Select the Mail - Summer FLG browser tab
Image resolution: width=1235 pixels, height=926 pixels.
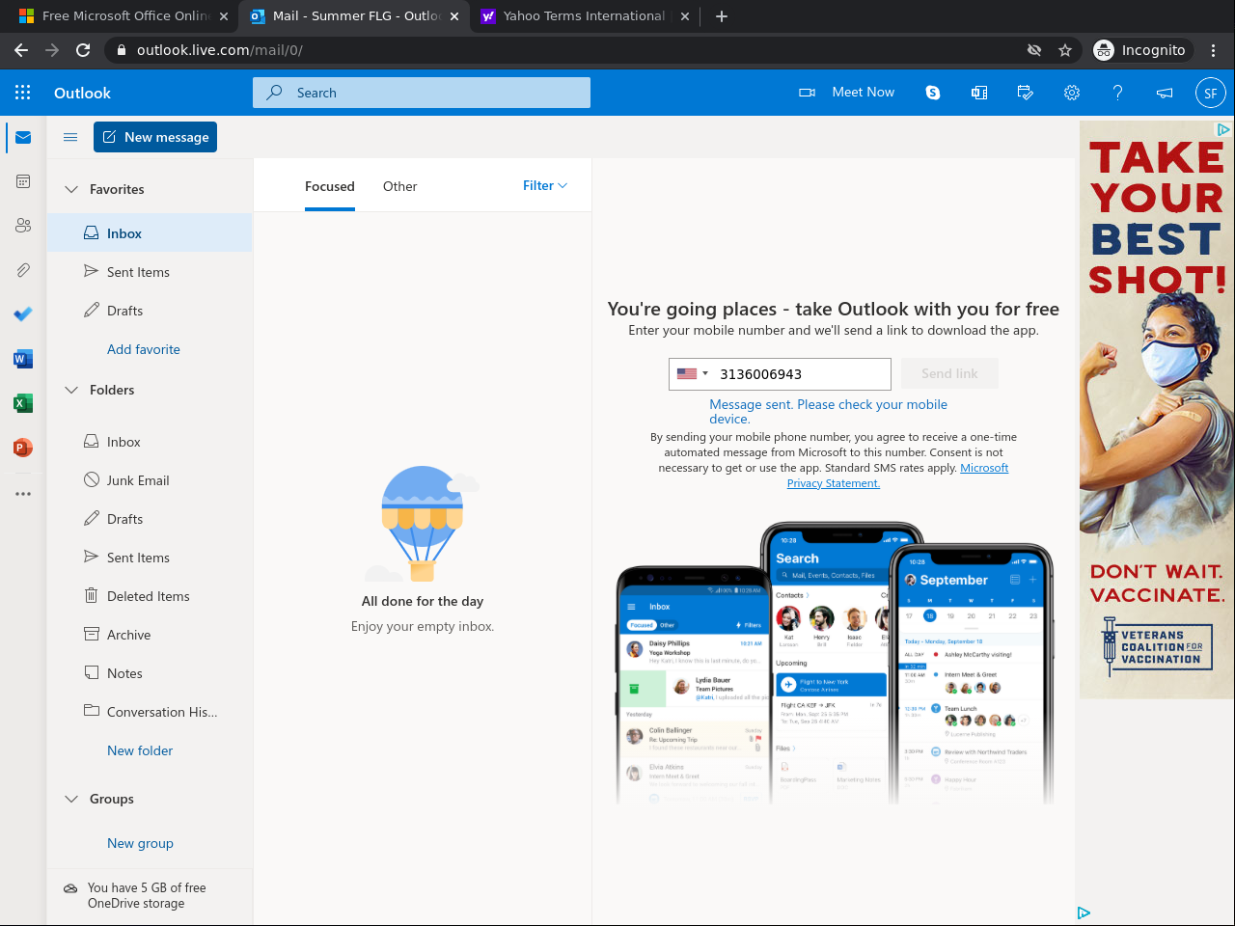click(353, 16)
